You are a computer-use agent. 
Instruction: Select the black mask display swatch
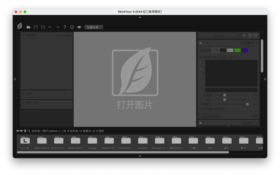pyautogui.click(x=223, y=50)
